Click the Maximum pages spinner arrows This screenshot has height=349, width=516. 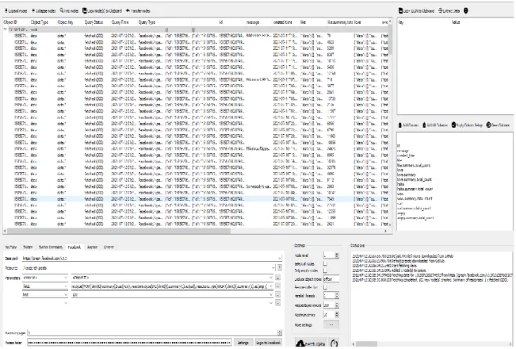click(x=280, y=333)
